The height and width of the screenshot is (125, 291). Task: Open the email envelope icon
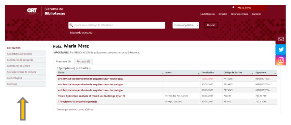281,39
